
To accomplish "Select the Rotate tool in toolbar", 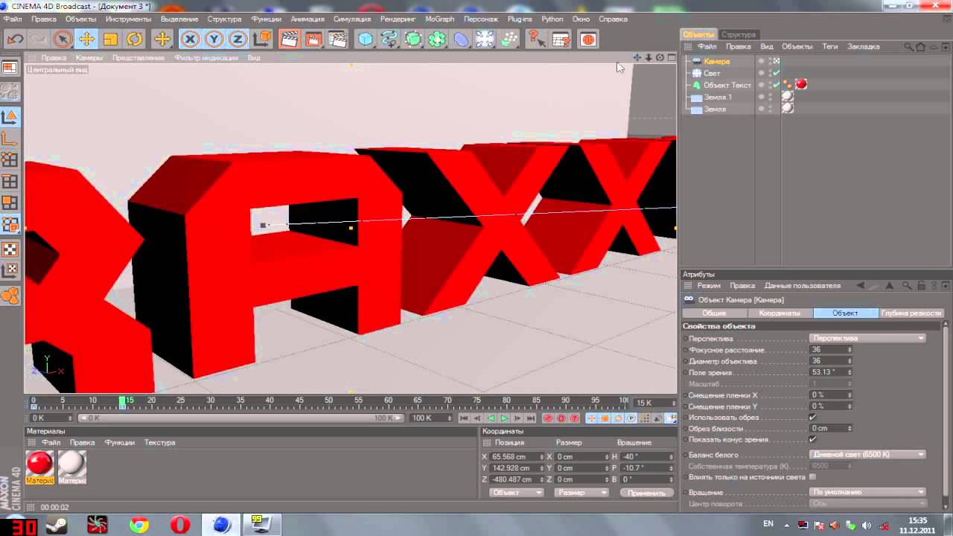I will coord(134,39).
